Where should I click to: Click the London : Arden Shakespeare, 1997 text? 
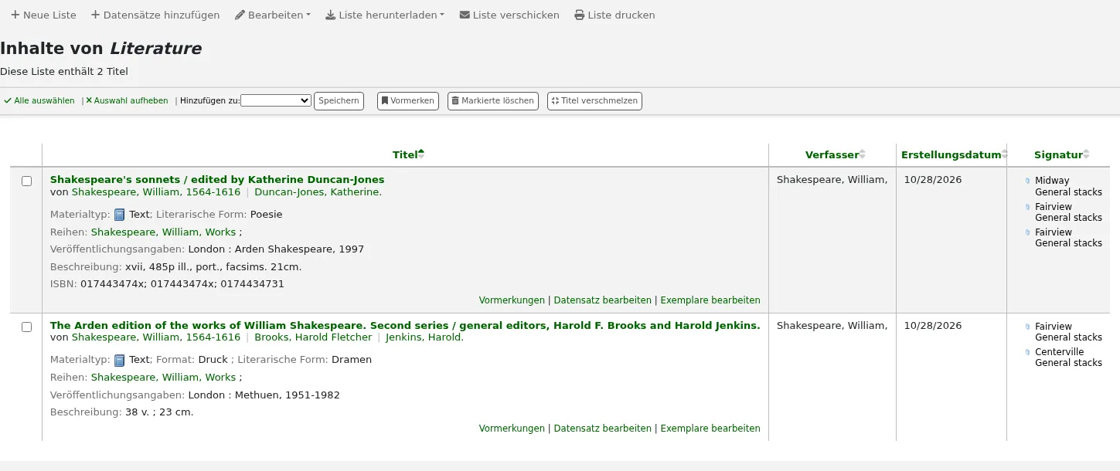tap(276, 249)
